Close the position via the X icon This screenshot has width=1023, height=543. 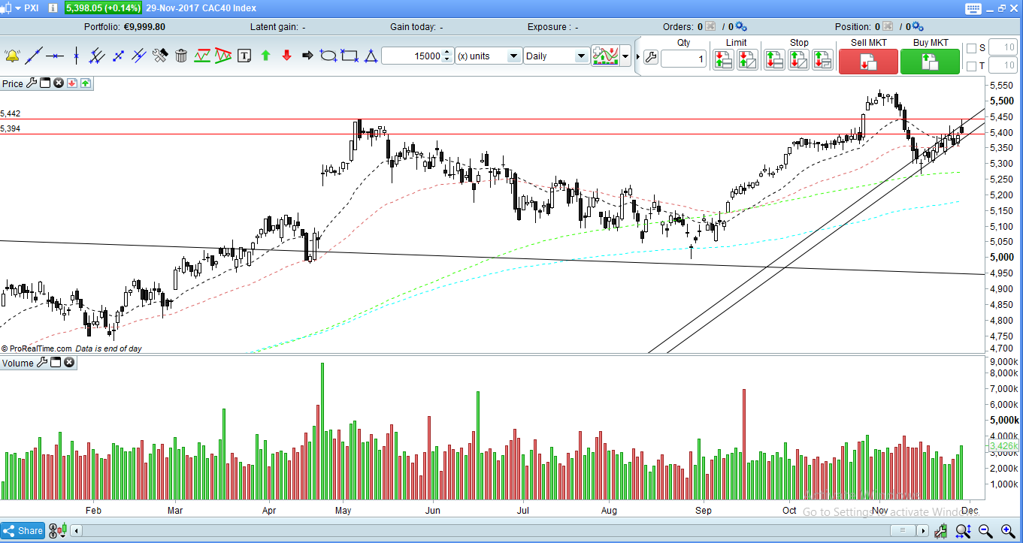pyautogui.click(x=888, y=27)
